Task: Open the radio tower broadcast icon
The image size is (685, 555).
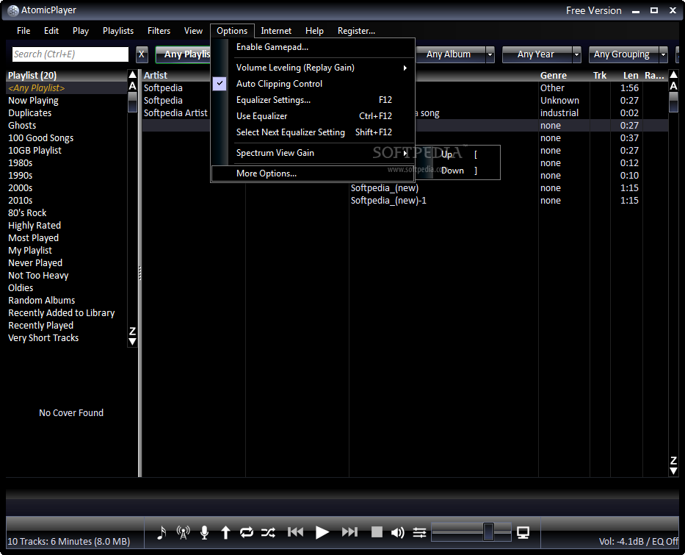Action: tap(183, 532)
